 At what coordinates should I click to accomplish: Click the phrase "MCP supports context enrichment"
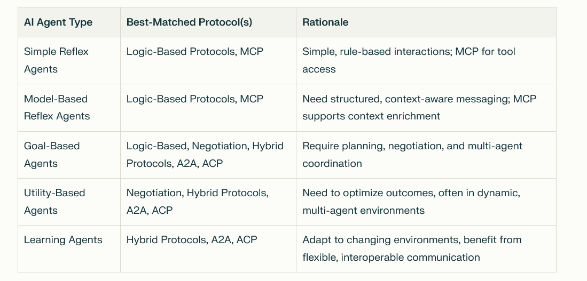371,116
